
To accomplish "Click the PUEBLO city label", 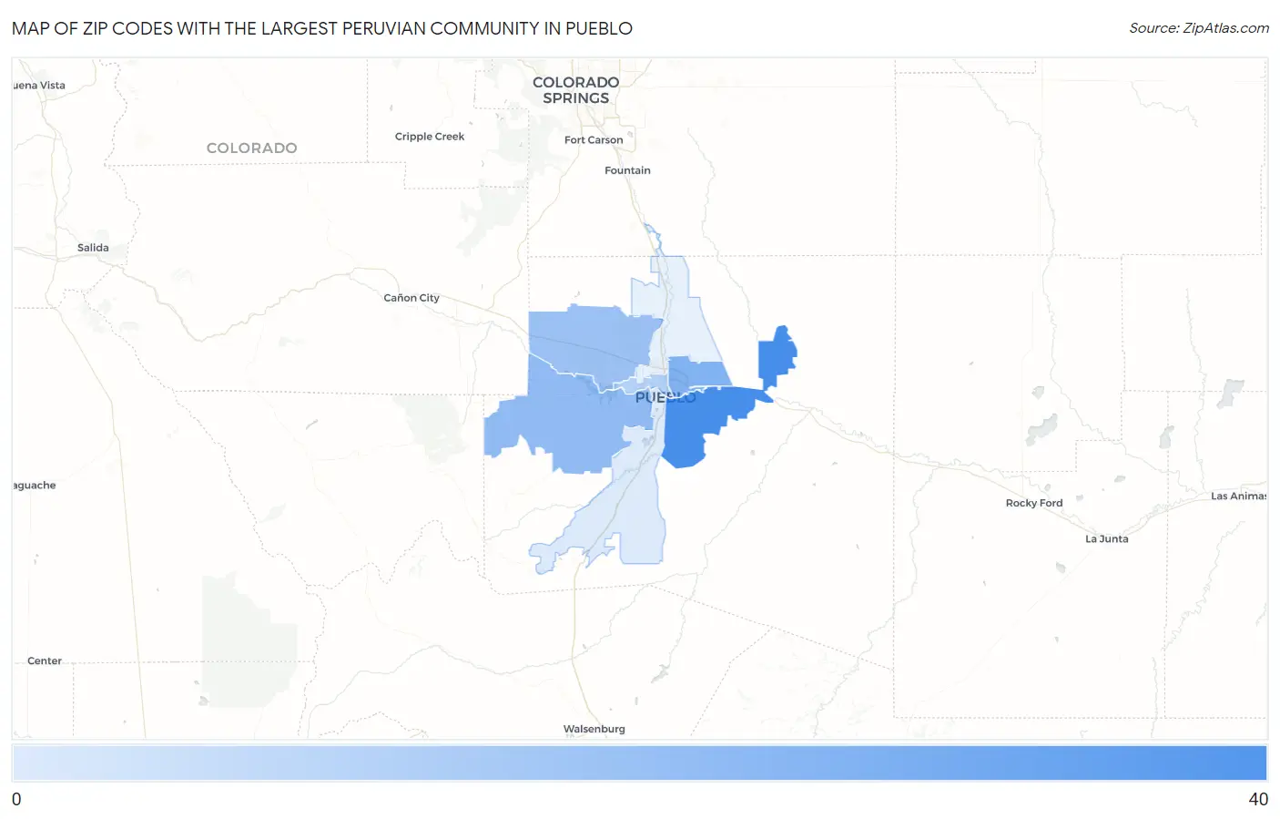I will 665,397.
